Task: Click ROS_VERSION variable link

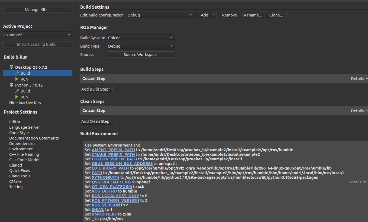Action: click(x=106, y=205)
